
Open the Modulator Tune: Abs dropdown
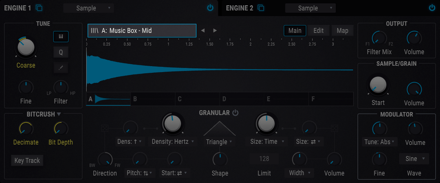click(x=380, y=142)
